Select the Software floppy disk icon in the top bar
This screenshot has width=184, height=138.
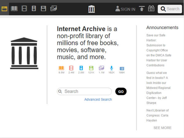[x=44, y=9]
